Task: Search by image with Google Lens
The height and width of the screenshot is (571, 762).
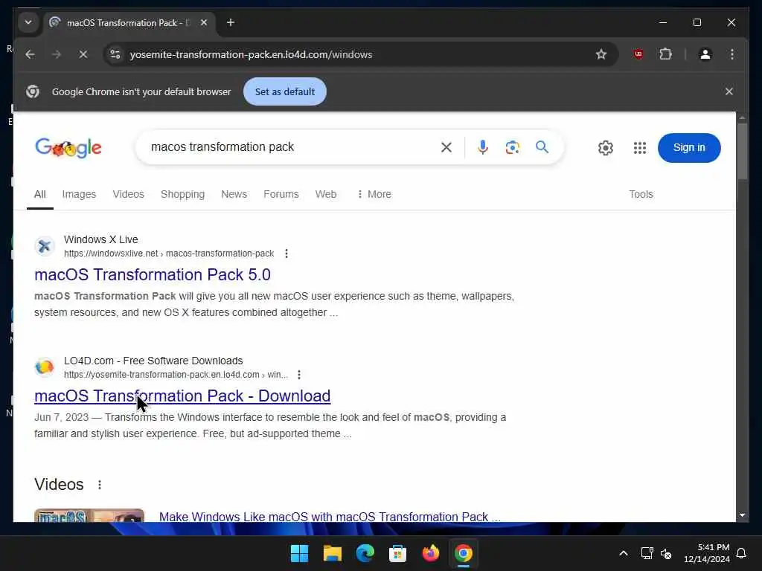Action: point(512,147)
